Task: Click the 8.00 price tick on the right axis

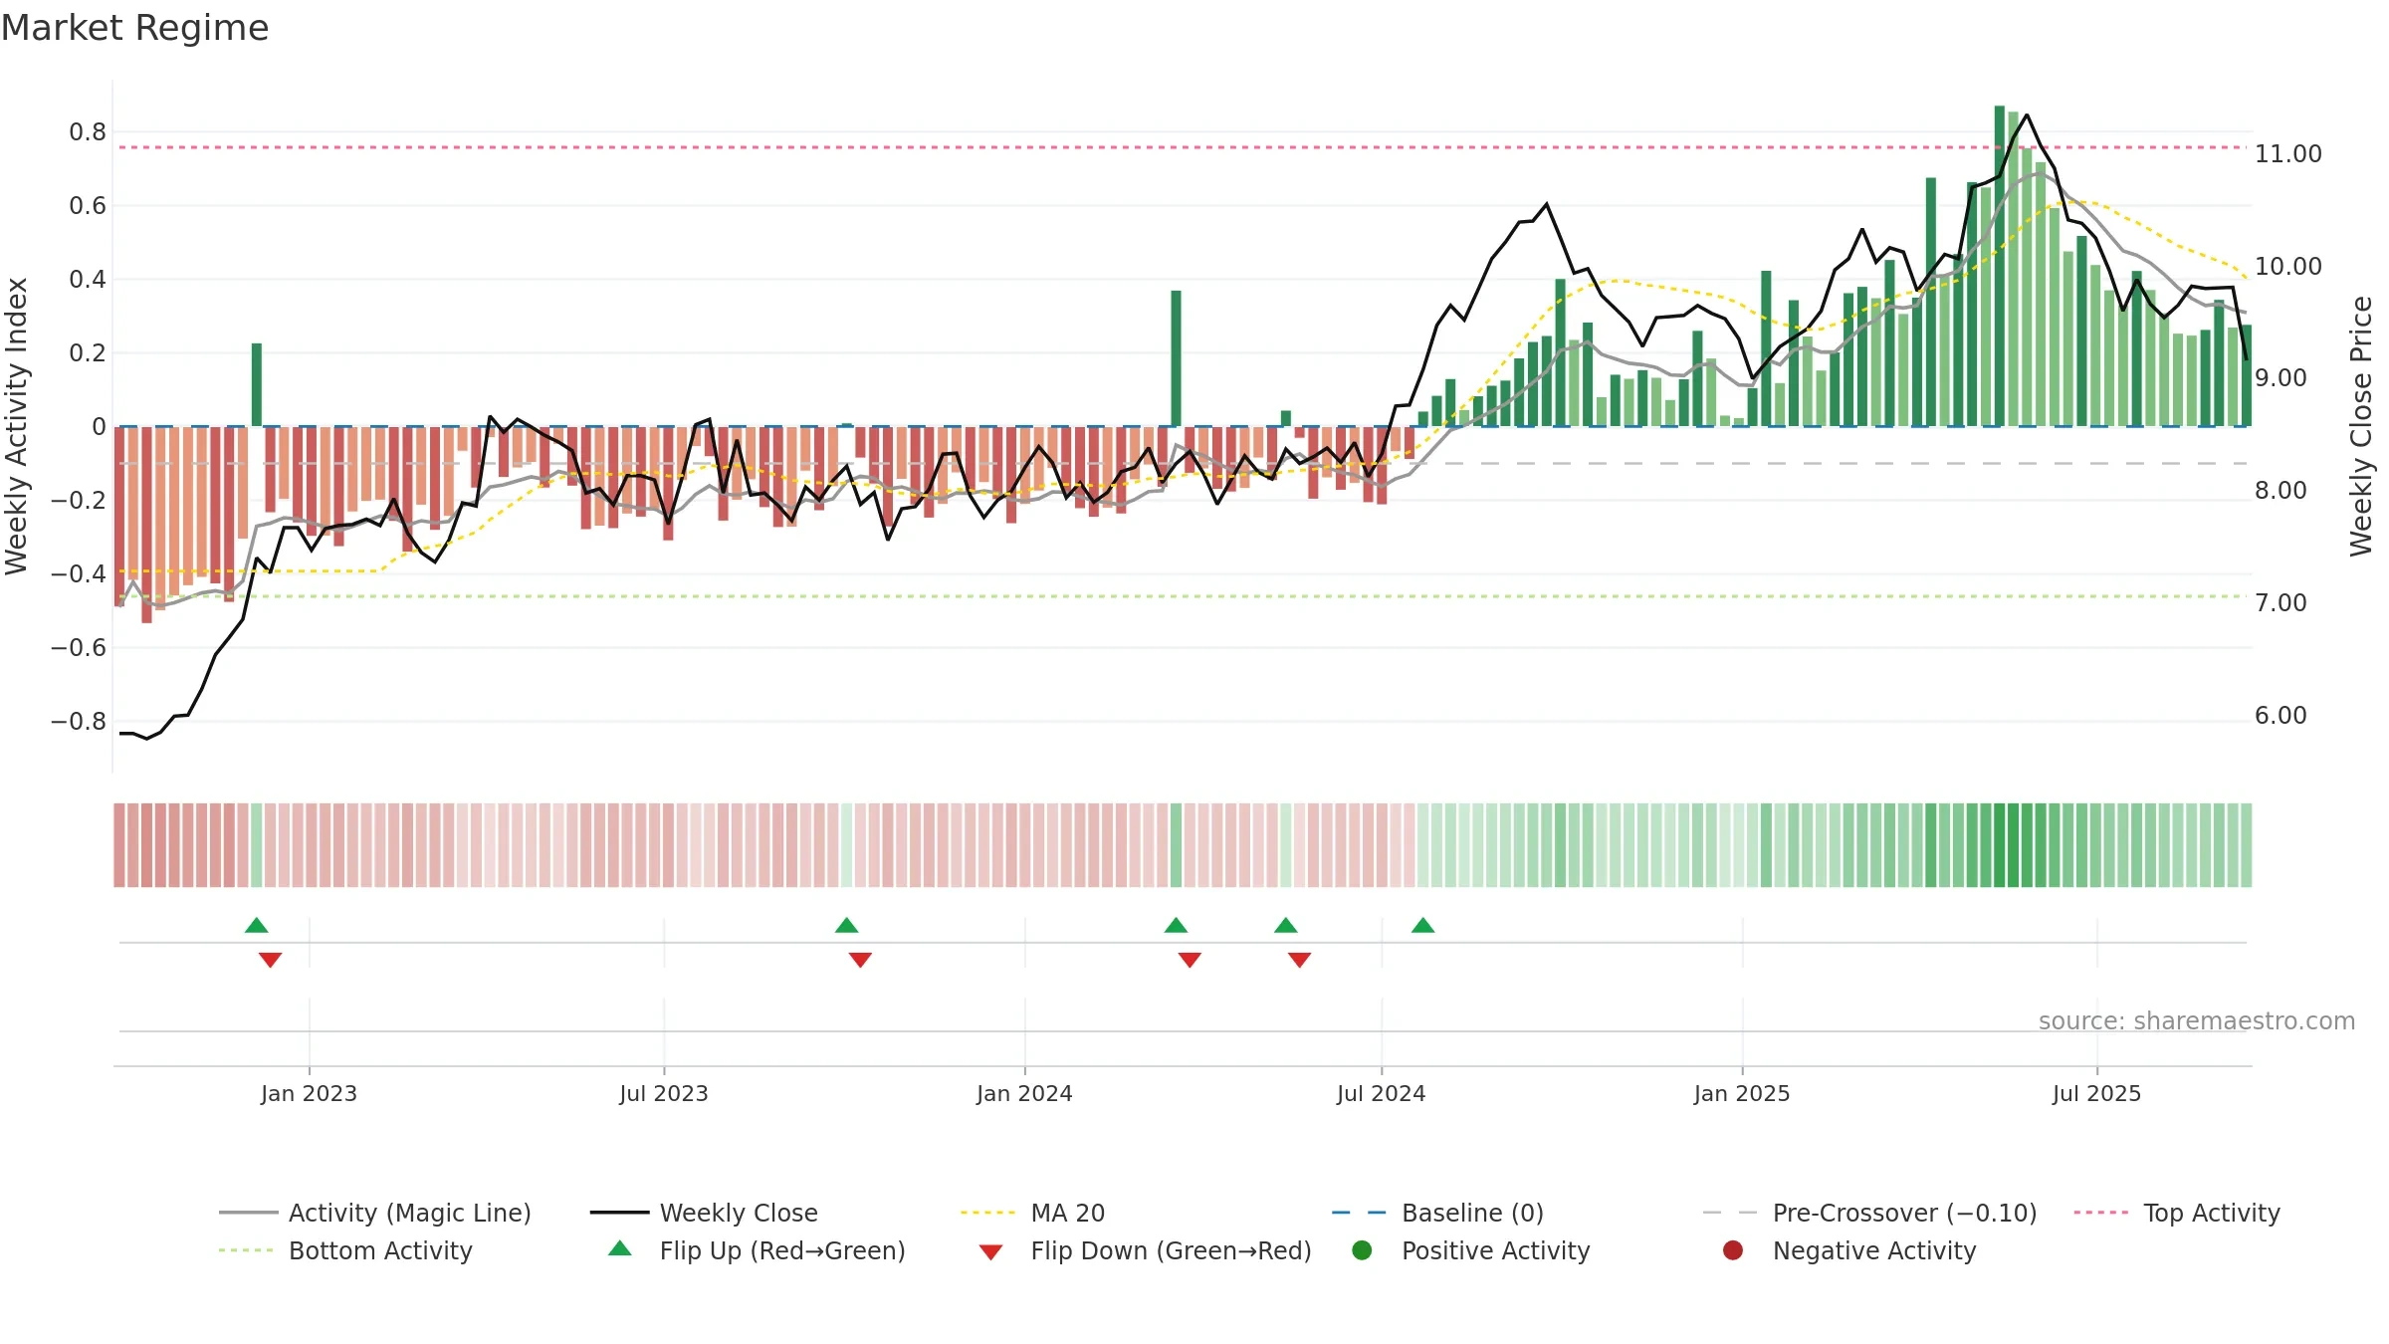Action: pos(2280,491)
